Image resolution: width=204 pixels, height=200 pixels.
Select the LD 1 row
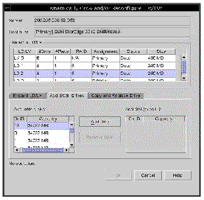pos(94,66)
